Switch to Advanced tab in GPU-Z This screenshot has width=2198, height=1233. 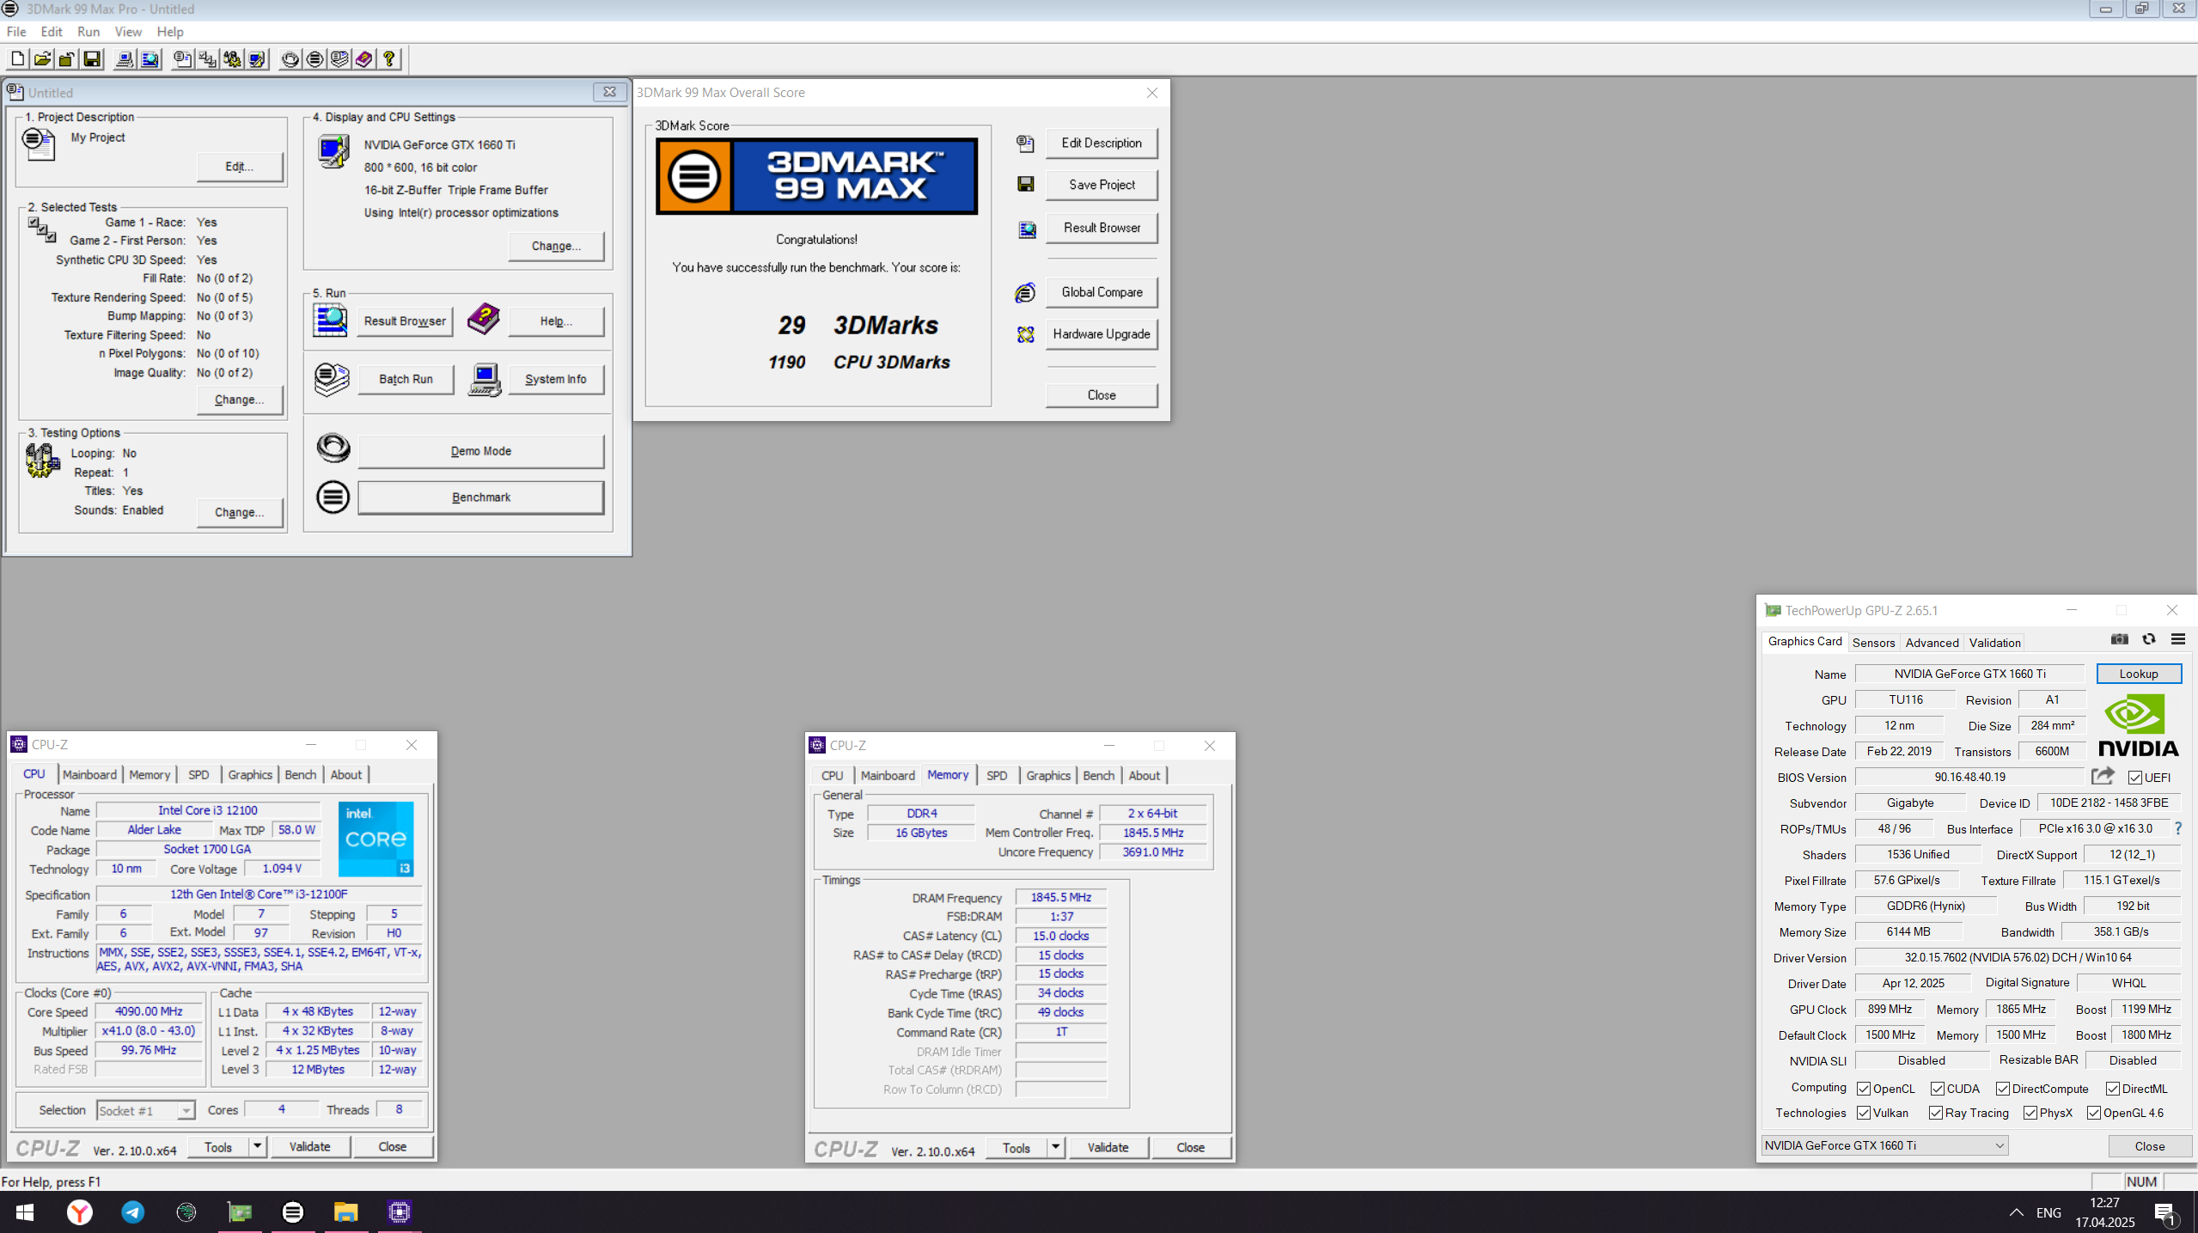[x=1932, y=643]
